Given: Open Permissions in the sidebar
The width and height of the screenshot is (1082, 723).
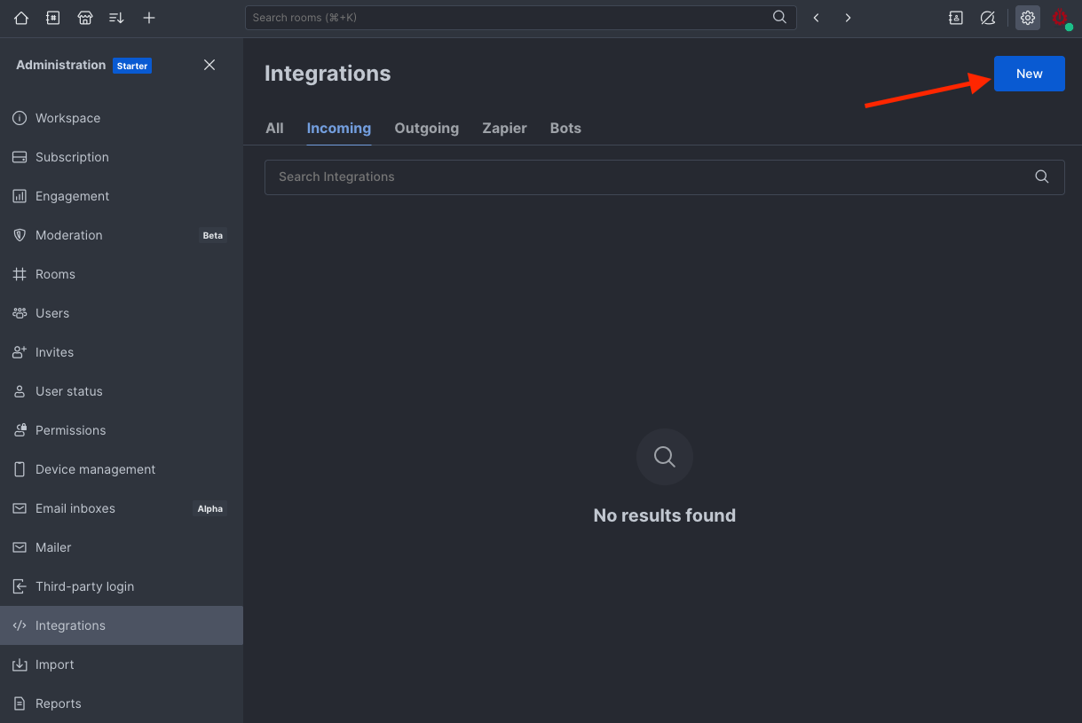Looking at the screenshot, I should [70, 430].
